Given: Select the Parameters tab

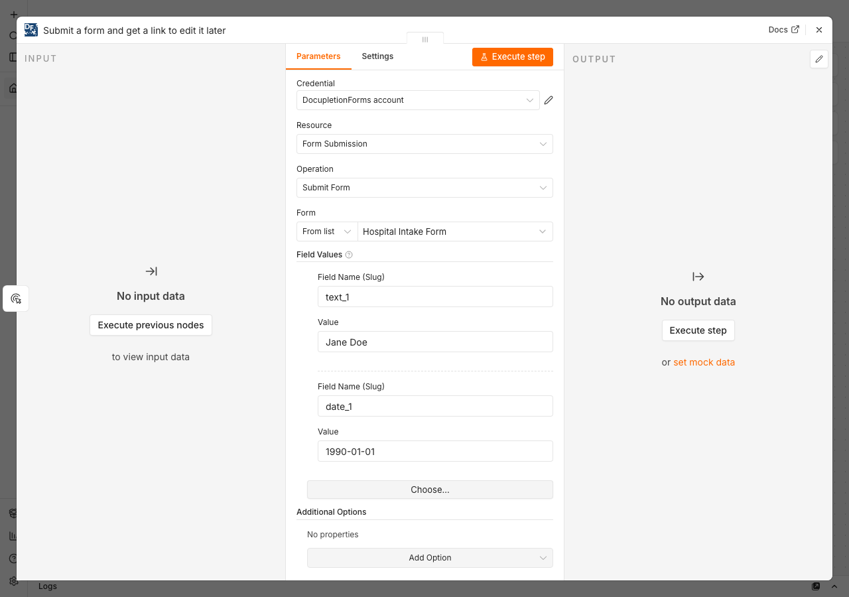Looking at the screenshot, I should (x=318, y=56).
